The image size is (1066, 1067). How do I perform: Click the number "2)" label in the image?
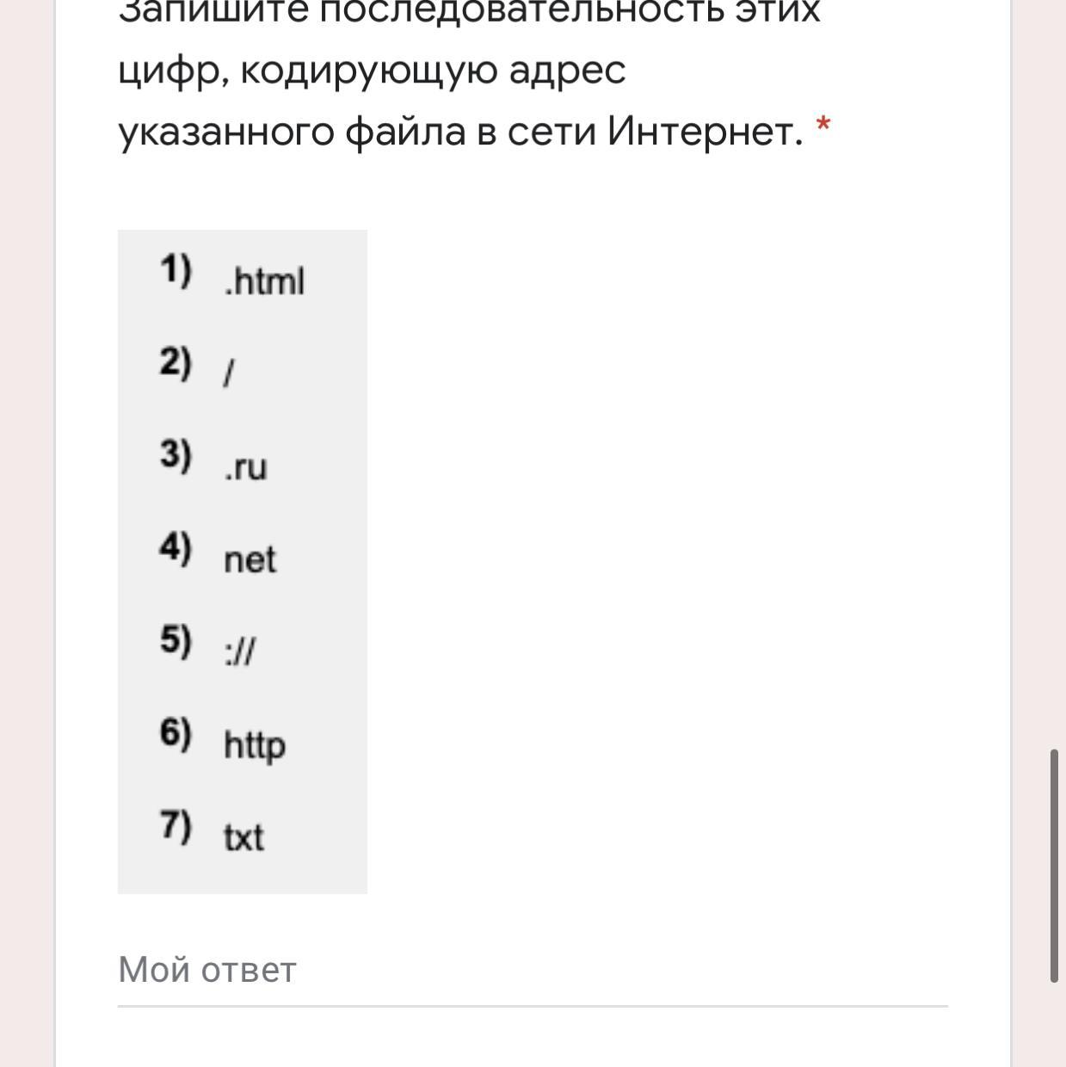click(x=176, y=362)
